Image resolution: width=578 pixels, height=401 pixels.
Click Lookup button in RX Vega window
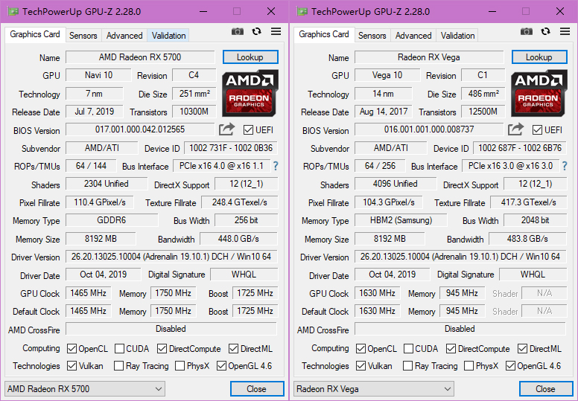click(x=539, y=57)
